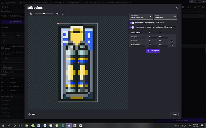Select the origin point marker on sprite
Viewport: 206px width, 128px height.
click(x=58, y=23)
